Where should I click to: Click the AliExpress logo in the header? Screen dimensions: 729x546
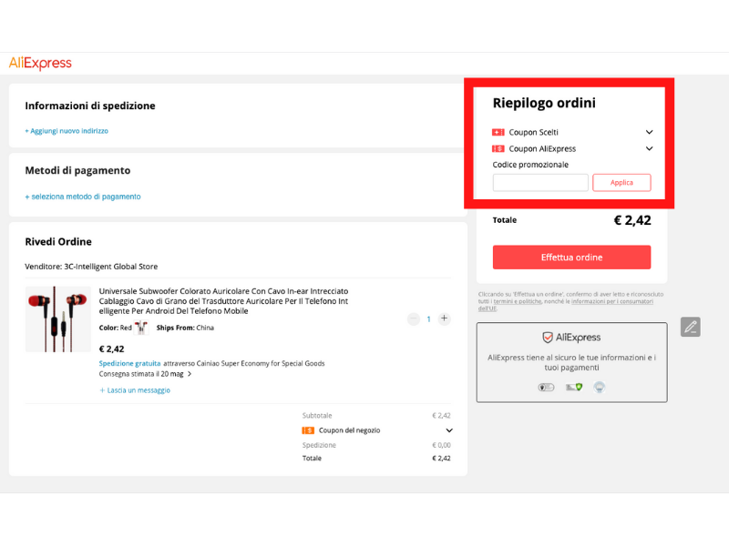tap(40, 63)
